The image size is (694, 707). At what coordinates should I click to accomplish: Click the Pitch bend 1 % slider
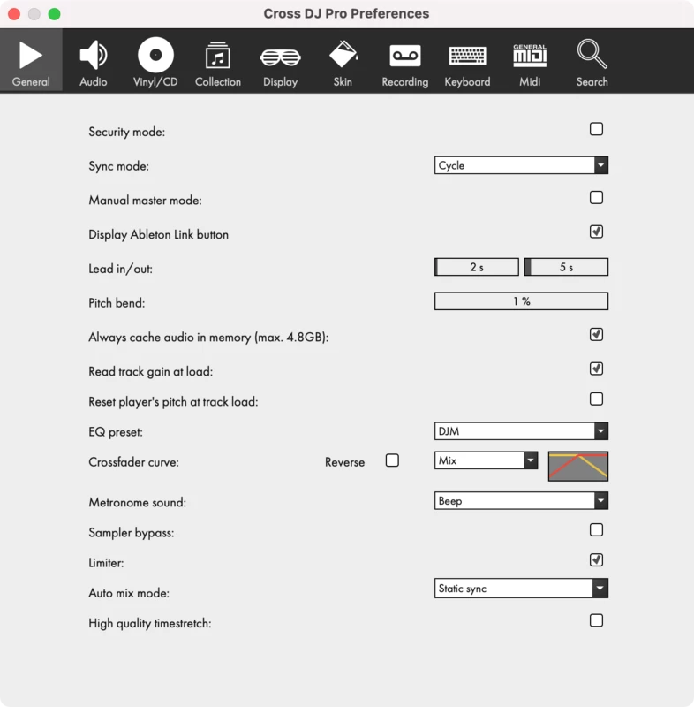click(521, 301)
